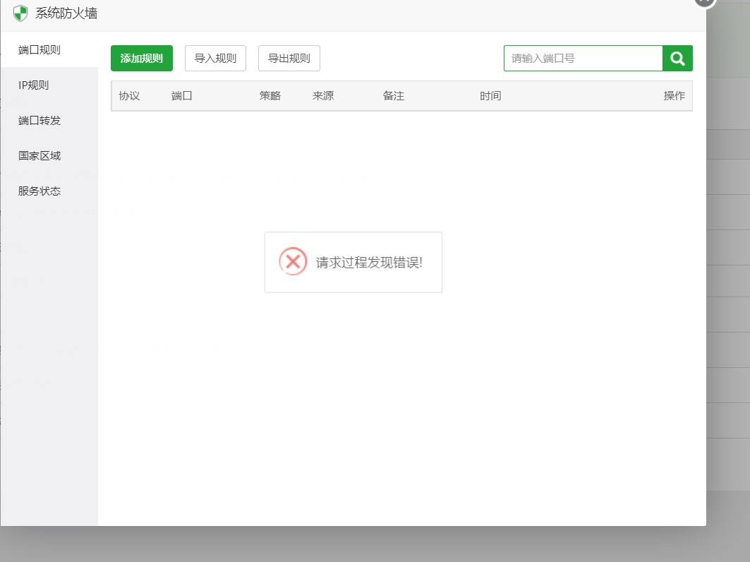The width and height of the screenshot is (750, 562).
Task: Click the 端口 column header
Action: point(182,96)
